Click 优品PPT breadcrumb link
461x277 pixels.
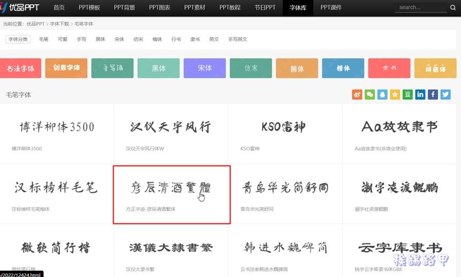[x=35, y=24]
